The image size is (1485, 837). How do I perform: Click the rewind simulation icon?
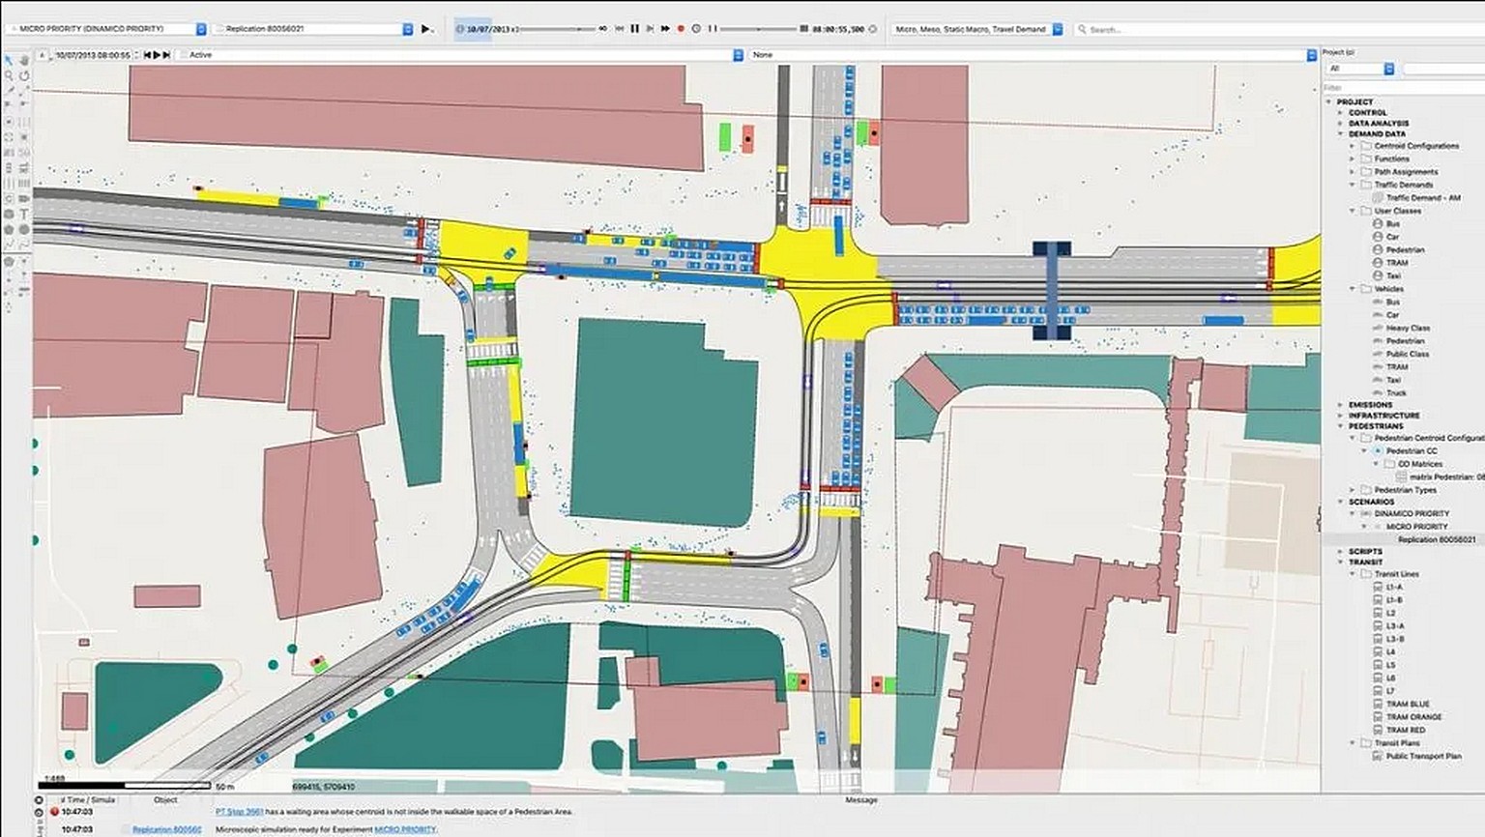(x=620, y=29)
